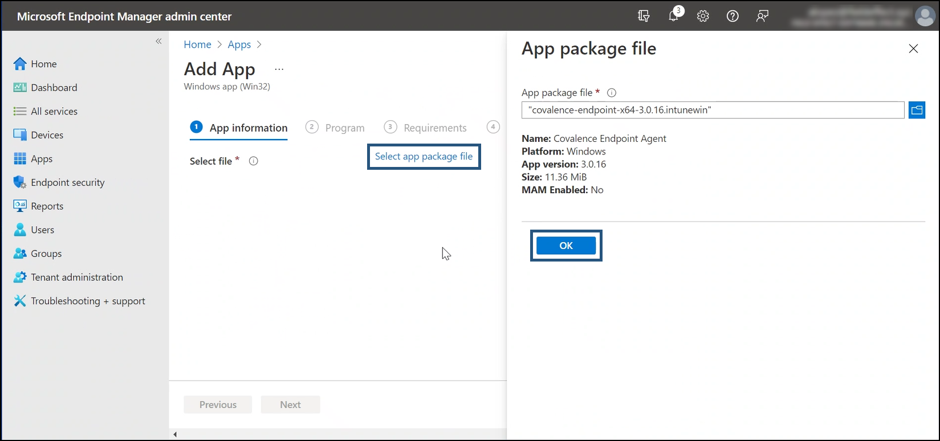Open Apps in the sidebar menu
Viewport: 940px width, 441px height.
coord(32,159)
